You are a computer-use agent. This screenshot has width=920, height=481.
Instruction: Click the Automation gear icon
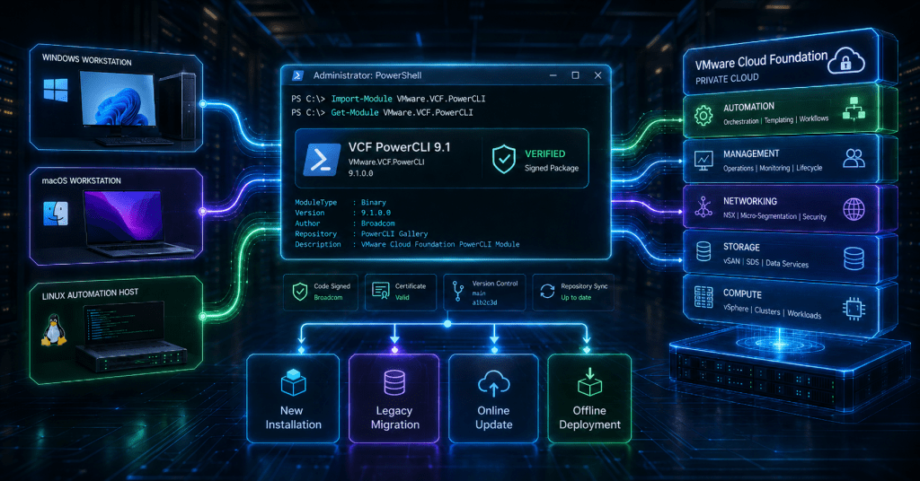(x=703, y=116)
